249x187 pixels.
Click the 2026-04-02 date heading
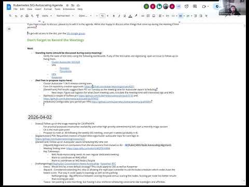40,117
